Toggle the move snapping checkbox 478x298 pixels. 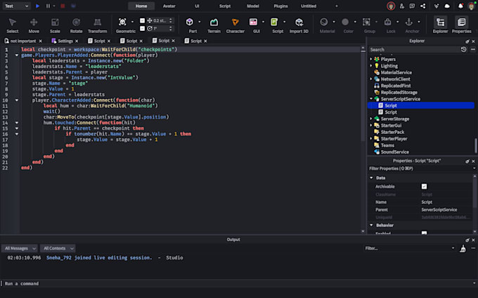click(142, 20)
